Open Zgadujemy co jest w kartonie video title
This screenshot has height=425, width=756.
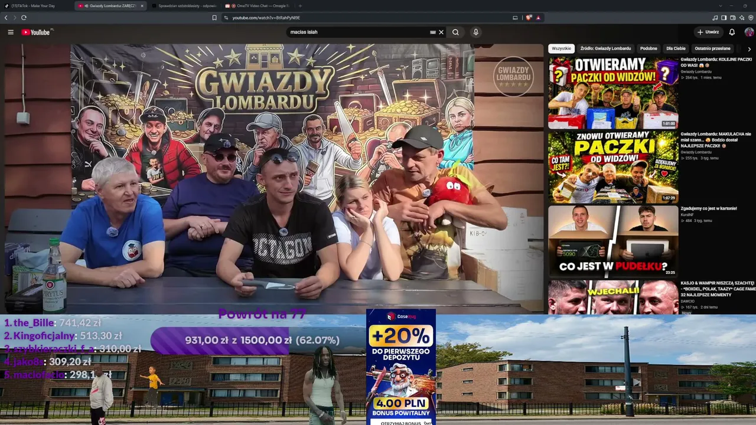point(709,208)
